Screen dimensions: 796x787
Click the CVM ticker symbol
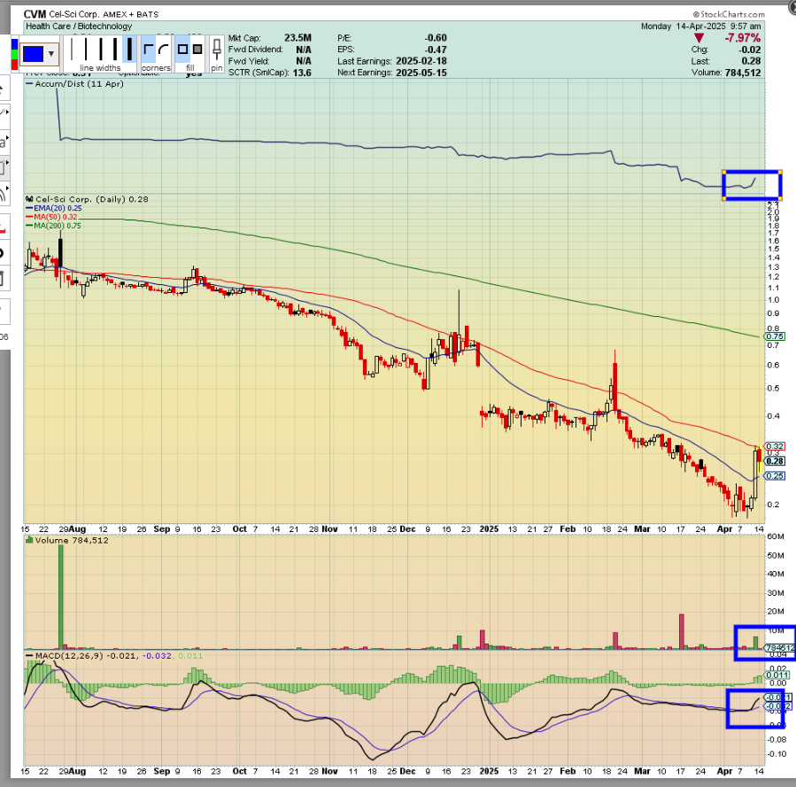pos(35,14)
